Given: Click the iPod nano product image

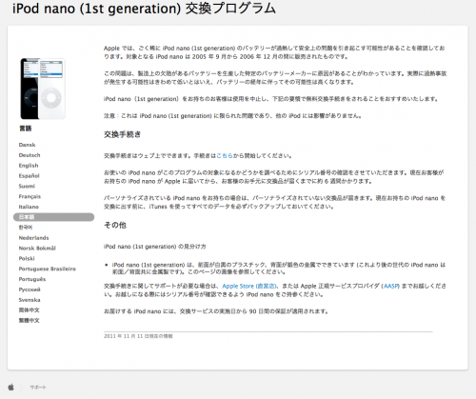Looking at the screenshot, I should (x=43, y=89).
